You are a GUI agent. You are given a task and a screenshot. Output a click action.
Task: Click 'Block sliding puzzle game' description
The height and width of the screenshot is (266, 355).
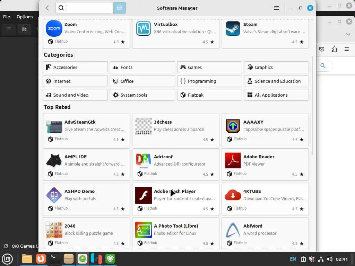point(88,233)
